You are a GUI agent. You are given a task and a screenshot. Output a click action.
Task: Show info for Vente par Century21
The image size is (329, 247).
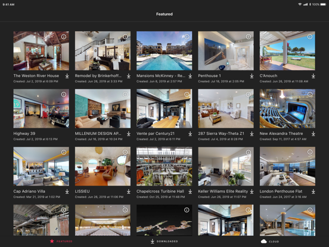pos(187,94)
